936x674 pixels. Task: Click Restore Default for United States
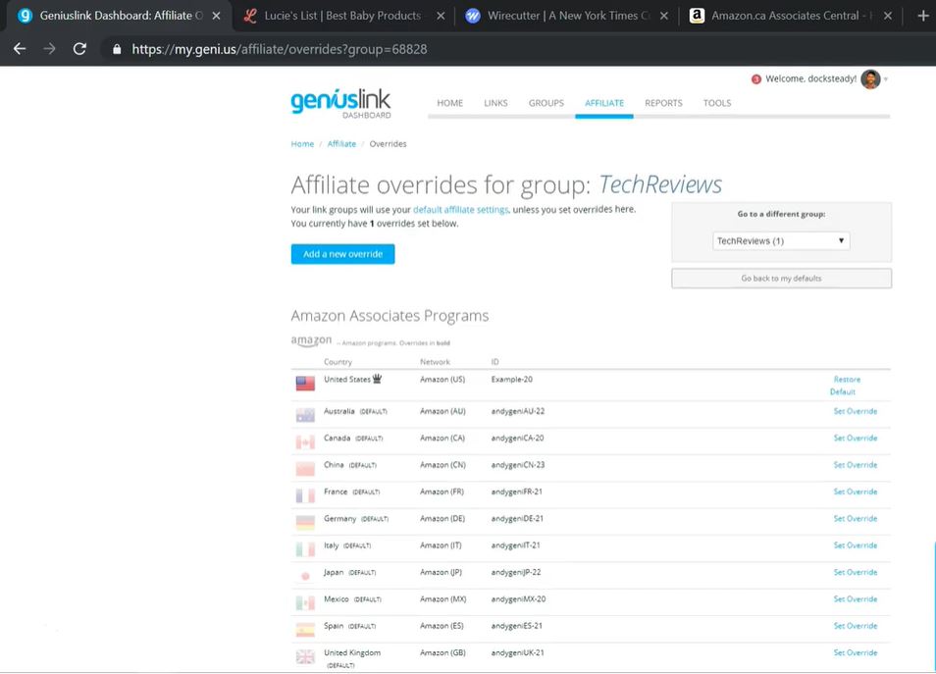point(844,386)
